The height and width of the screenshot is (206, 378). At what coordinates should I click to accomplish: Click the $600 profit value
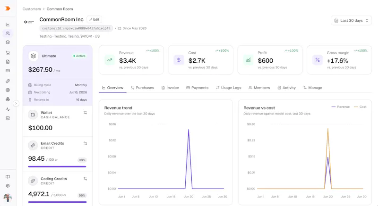(x=266, y=61)
